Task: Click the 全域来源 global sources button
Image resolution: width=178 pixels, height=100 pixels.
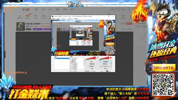Action: (x=92, y=66)
